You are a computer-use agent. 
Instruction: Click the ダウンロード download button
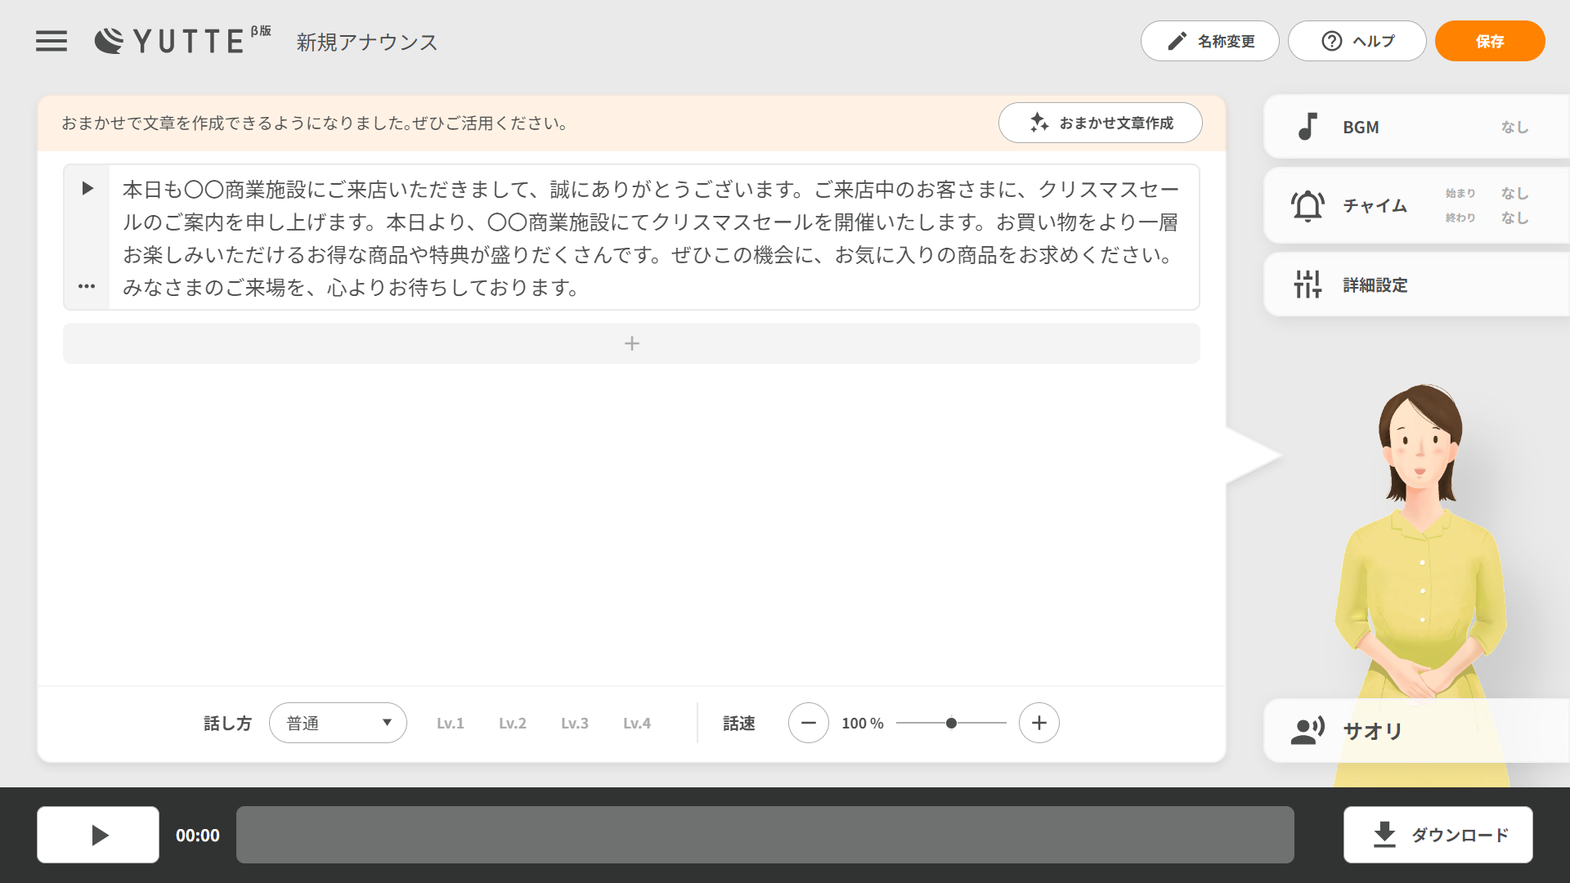point(1438,835)
